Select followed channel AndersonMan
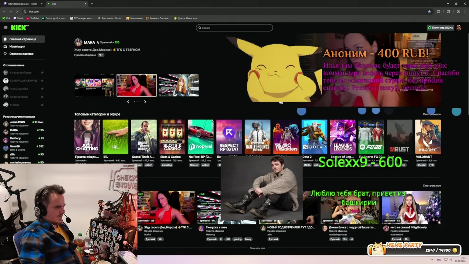 (23, 97)
